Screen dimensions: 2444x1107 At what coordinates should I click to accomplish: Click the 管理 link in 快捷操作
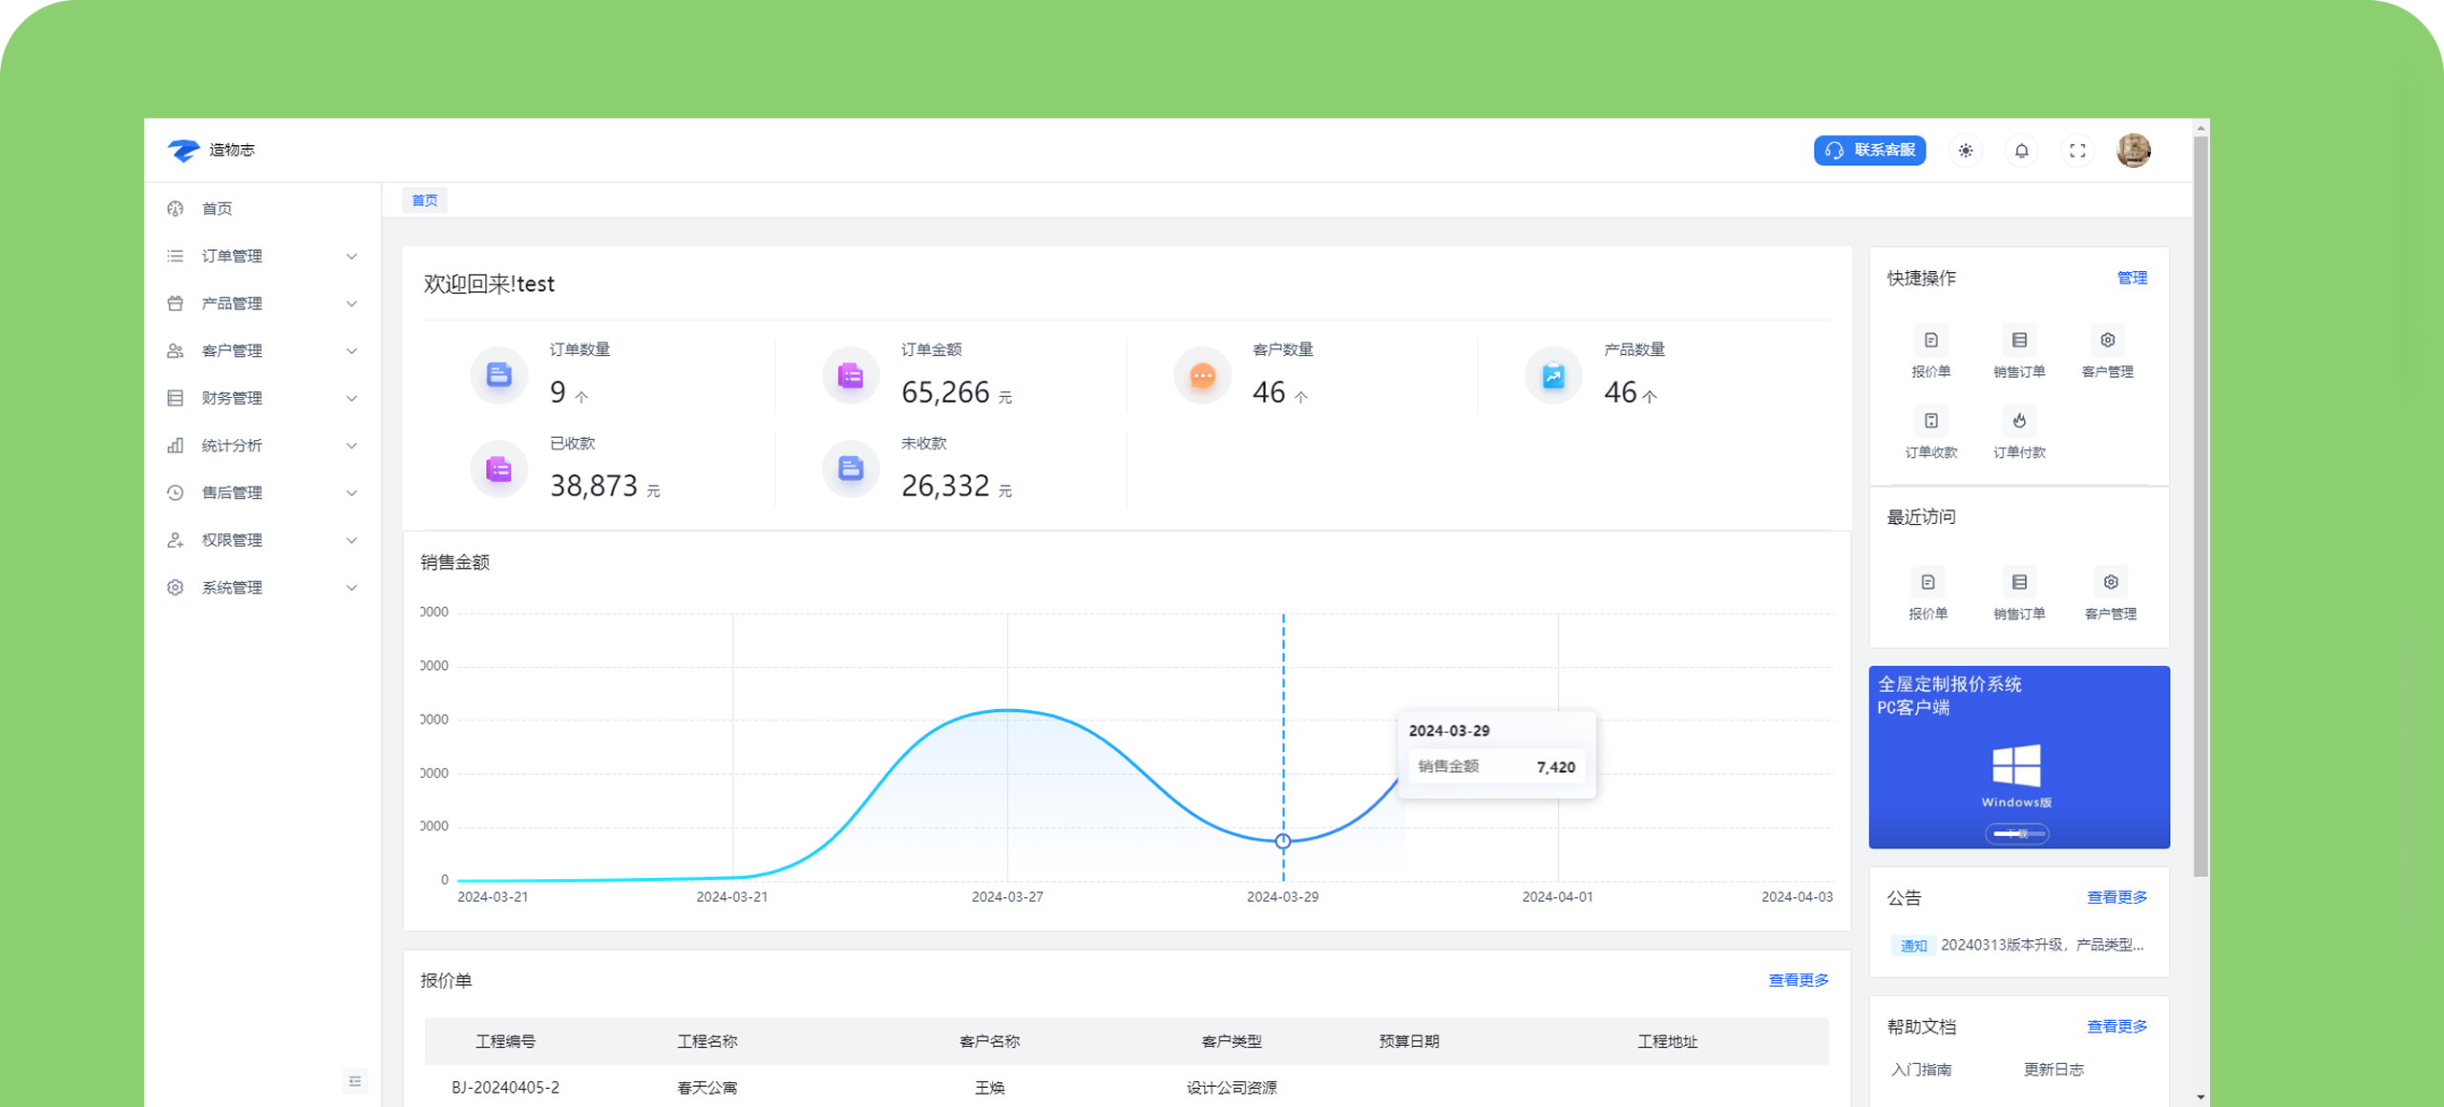pyautogui.click(x=2132, y=278)
